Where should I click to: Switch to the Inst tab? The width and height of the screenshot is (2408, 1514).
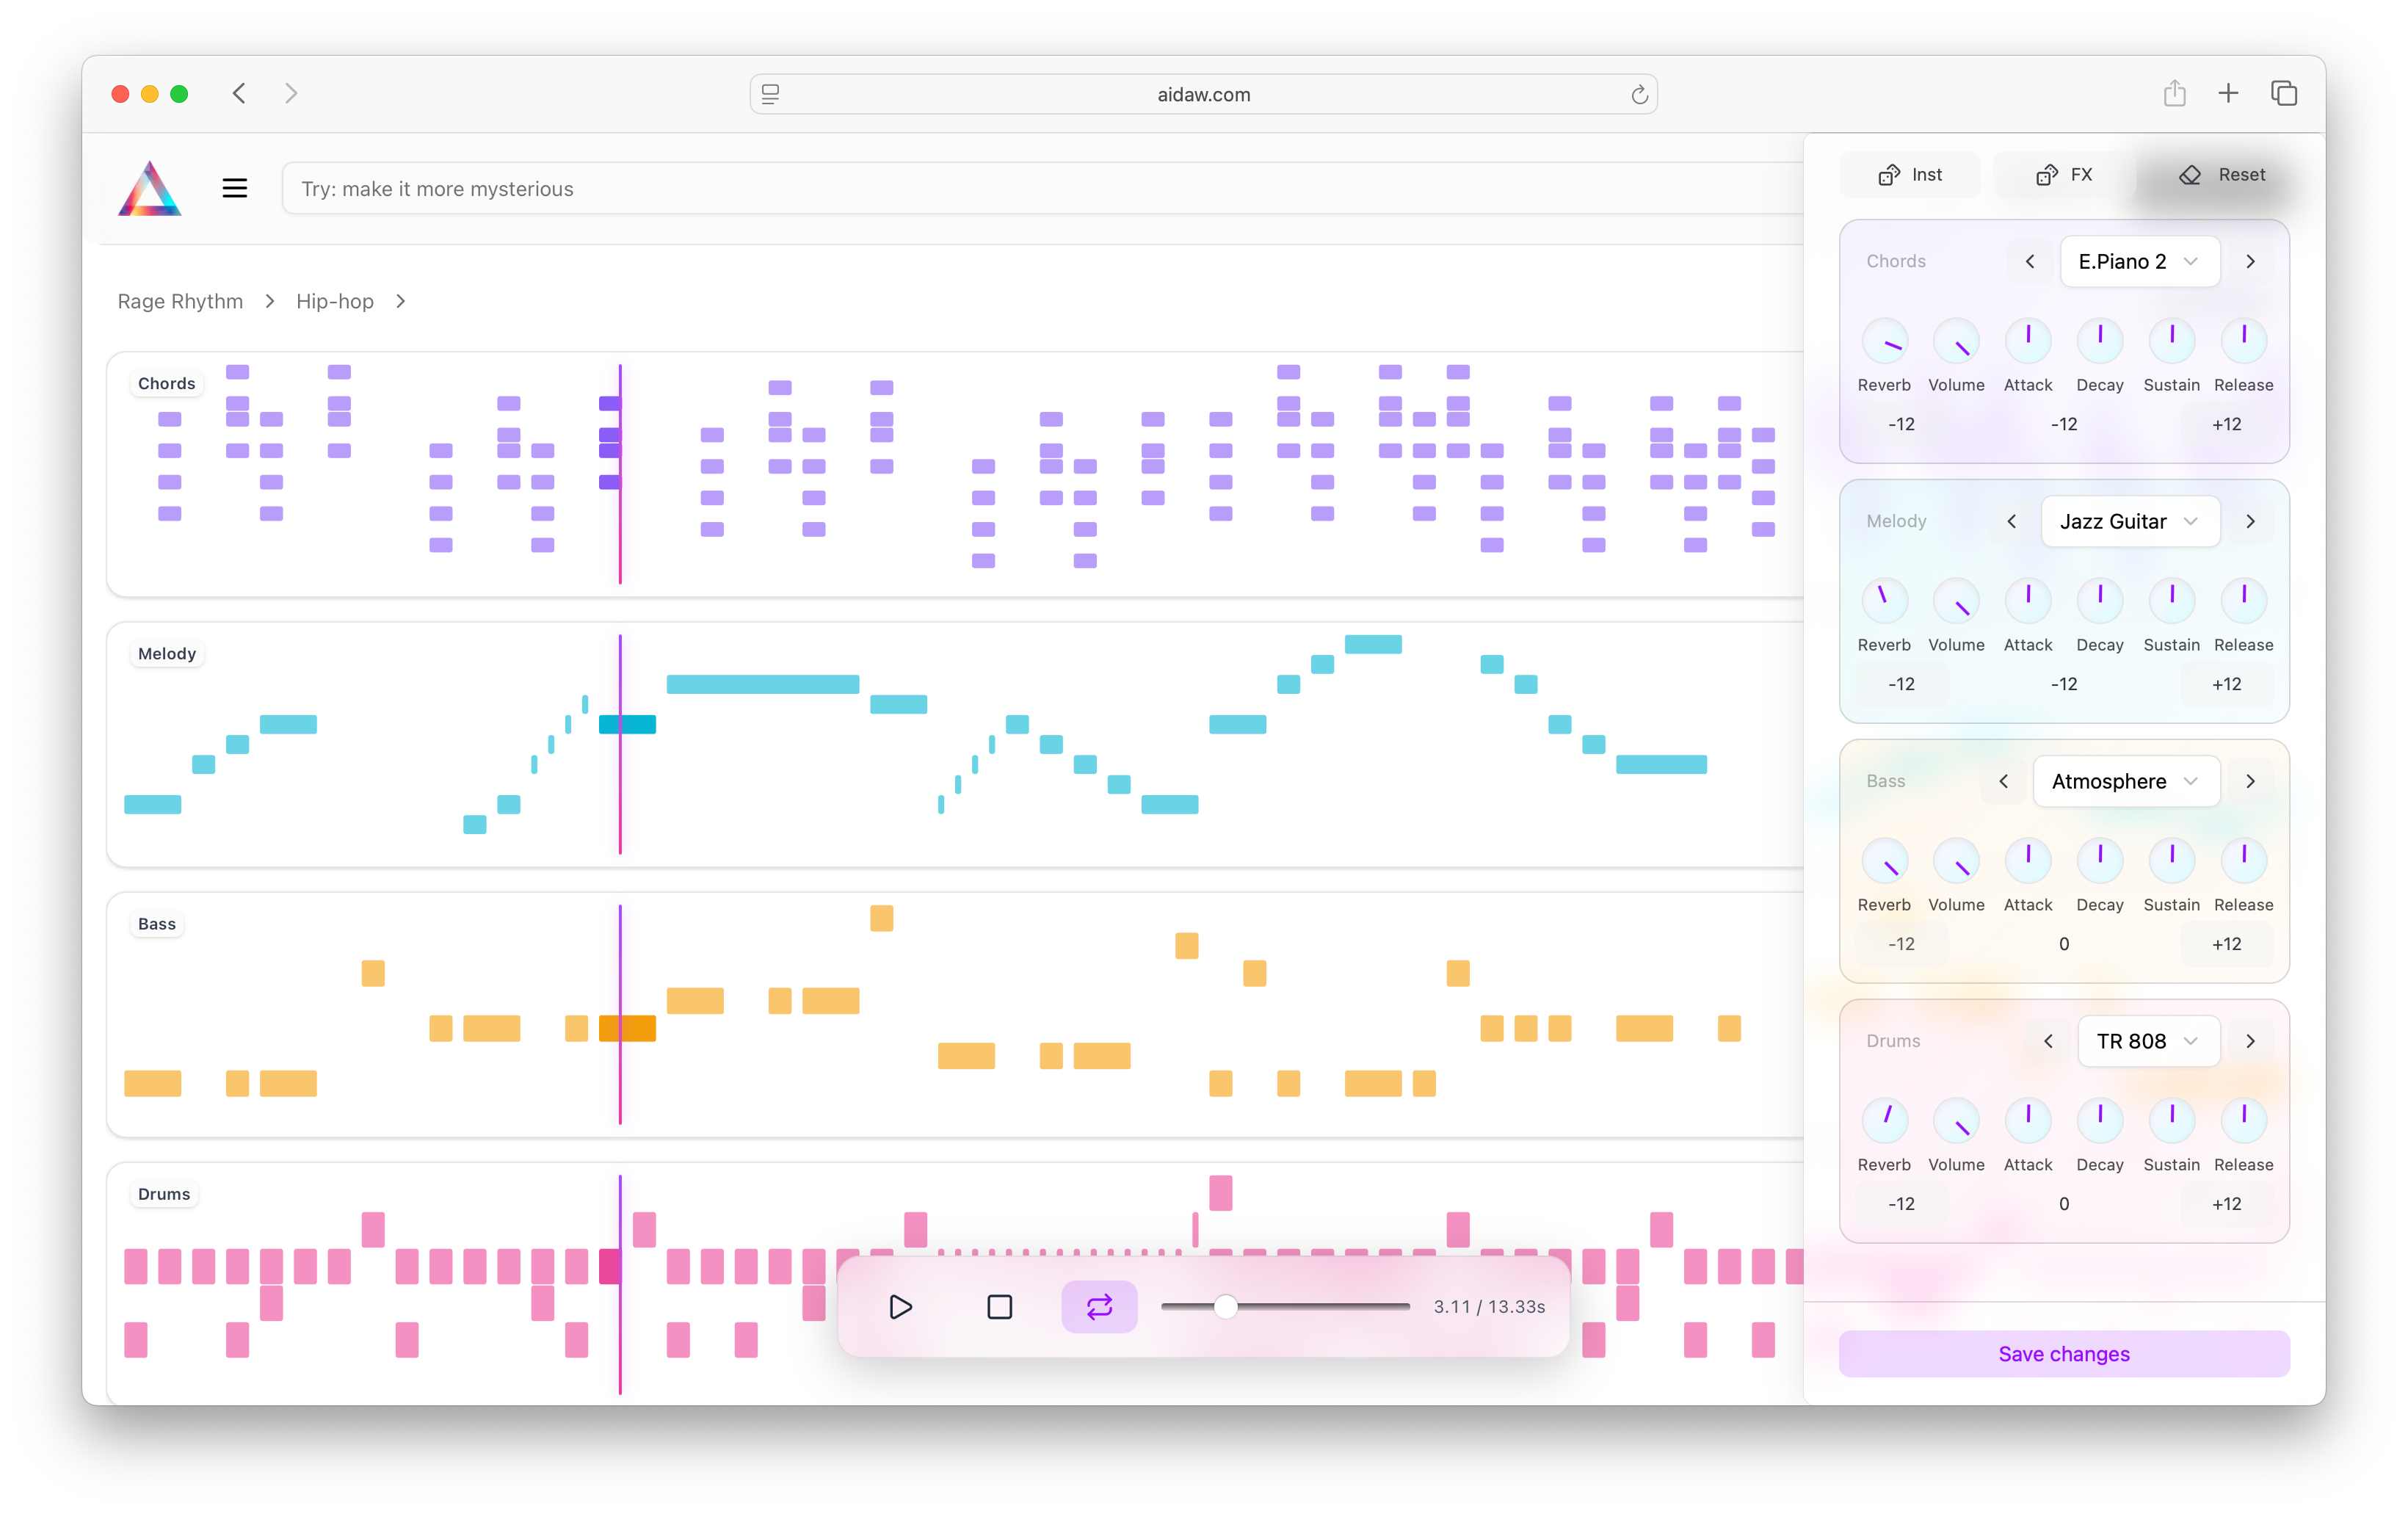point(1910,175)
